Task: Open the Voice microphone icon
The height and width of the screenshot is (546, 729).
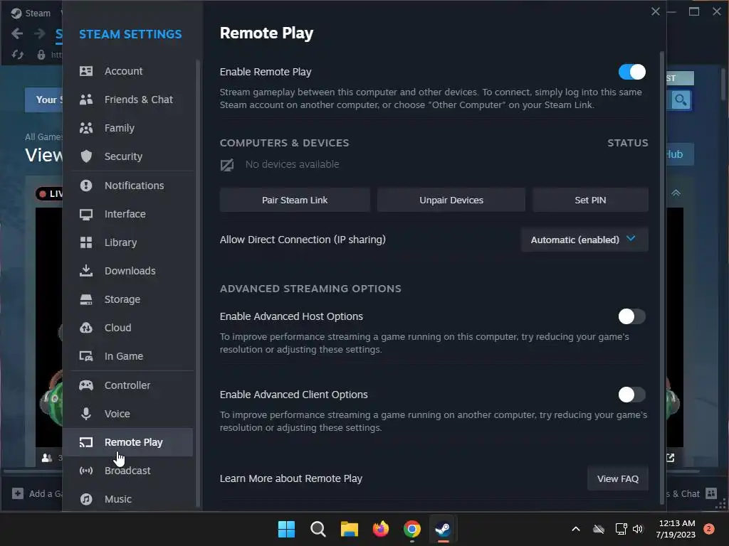Action: 86,414
